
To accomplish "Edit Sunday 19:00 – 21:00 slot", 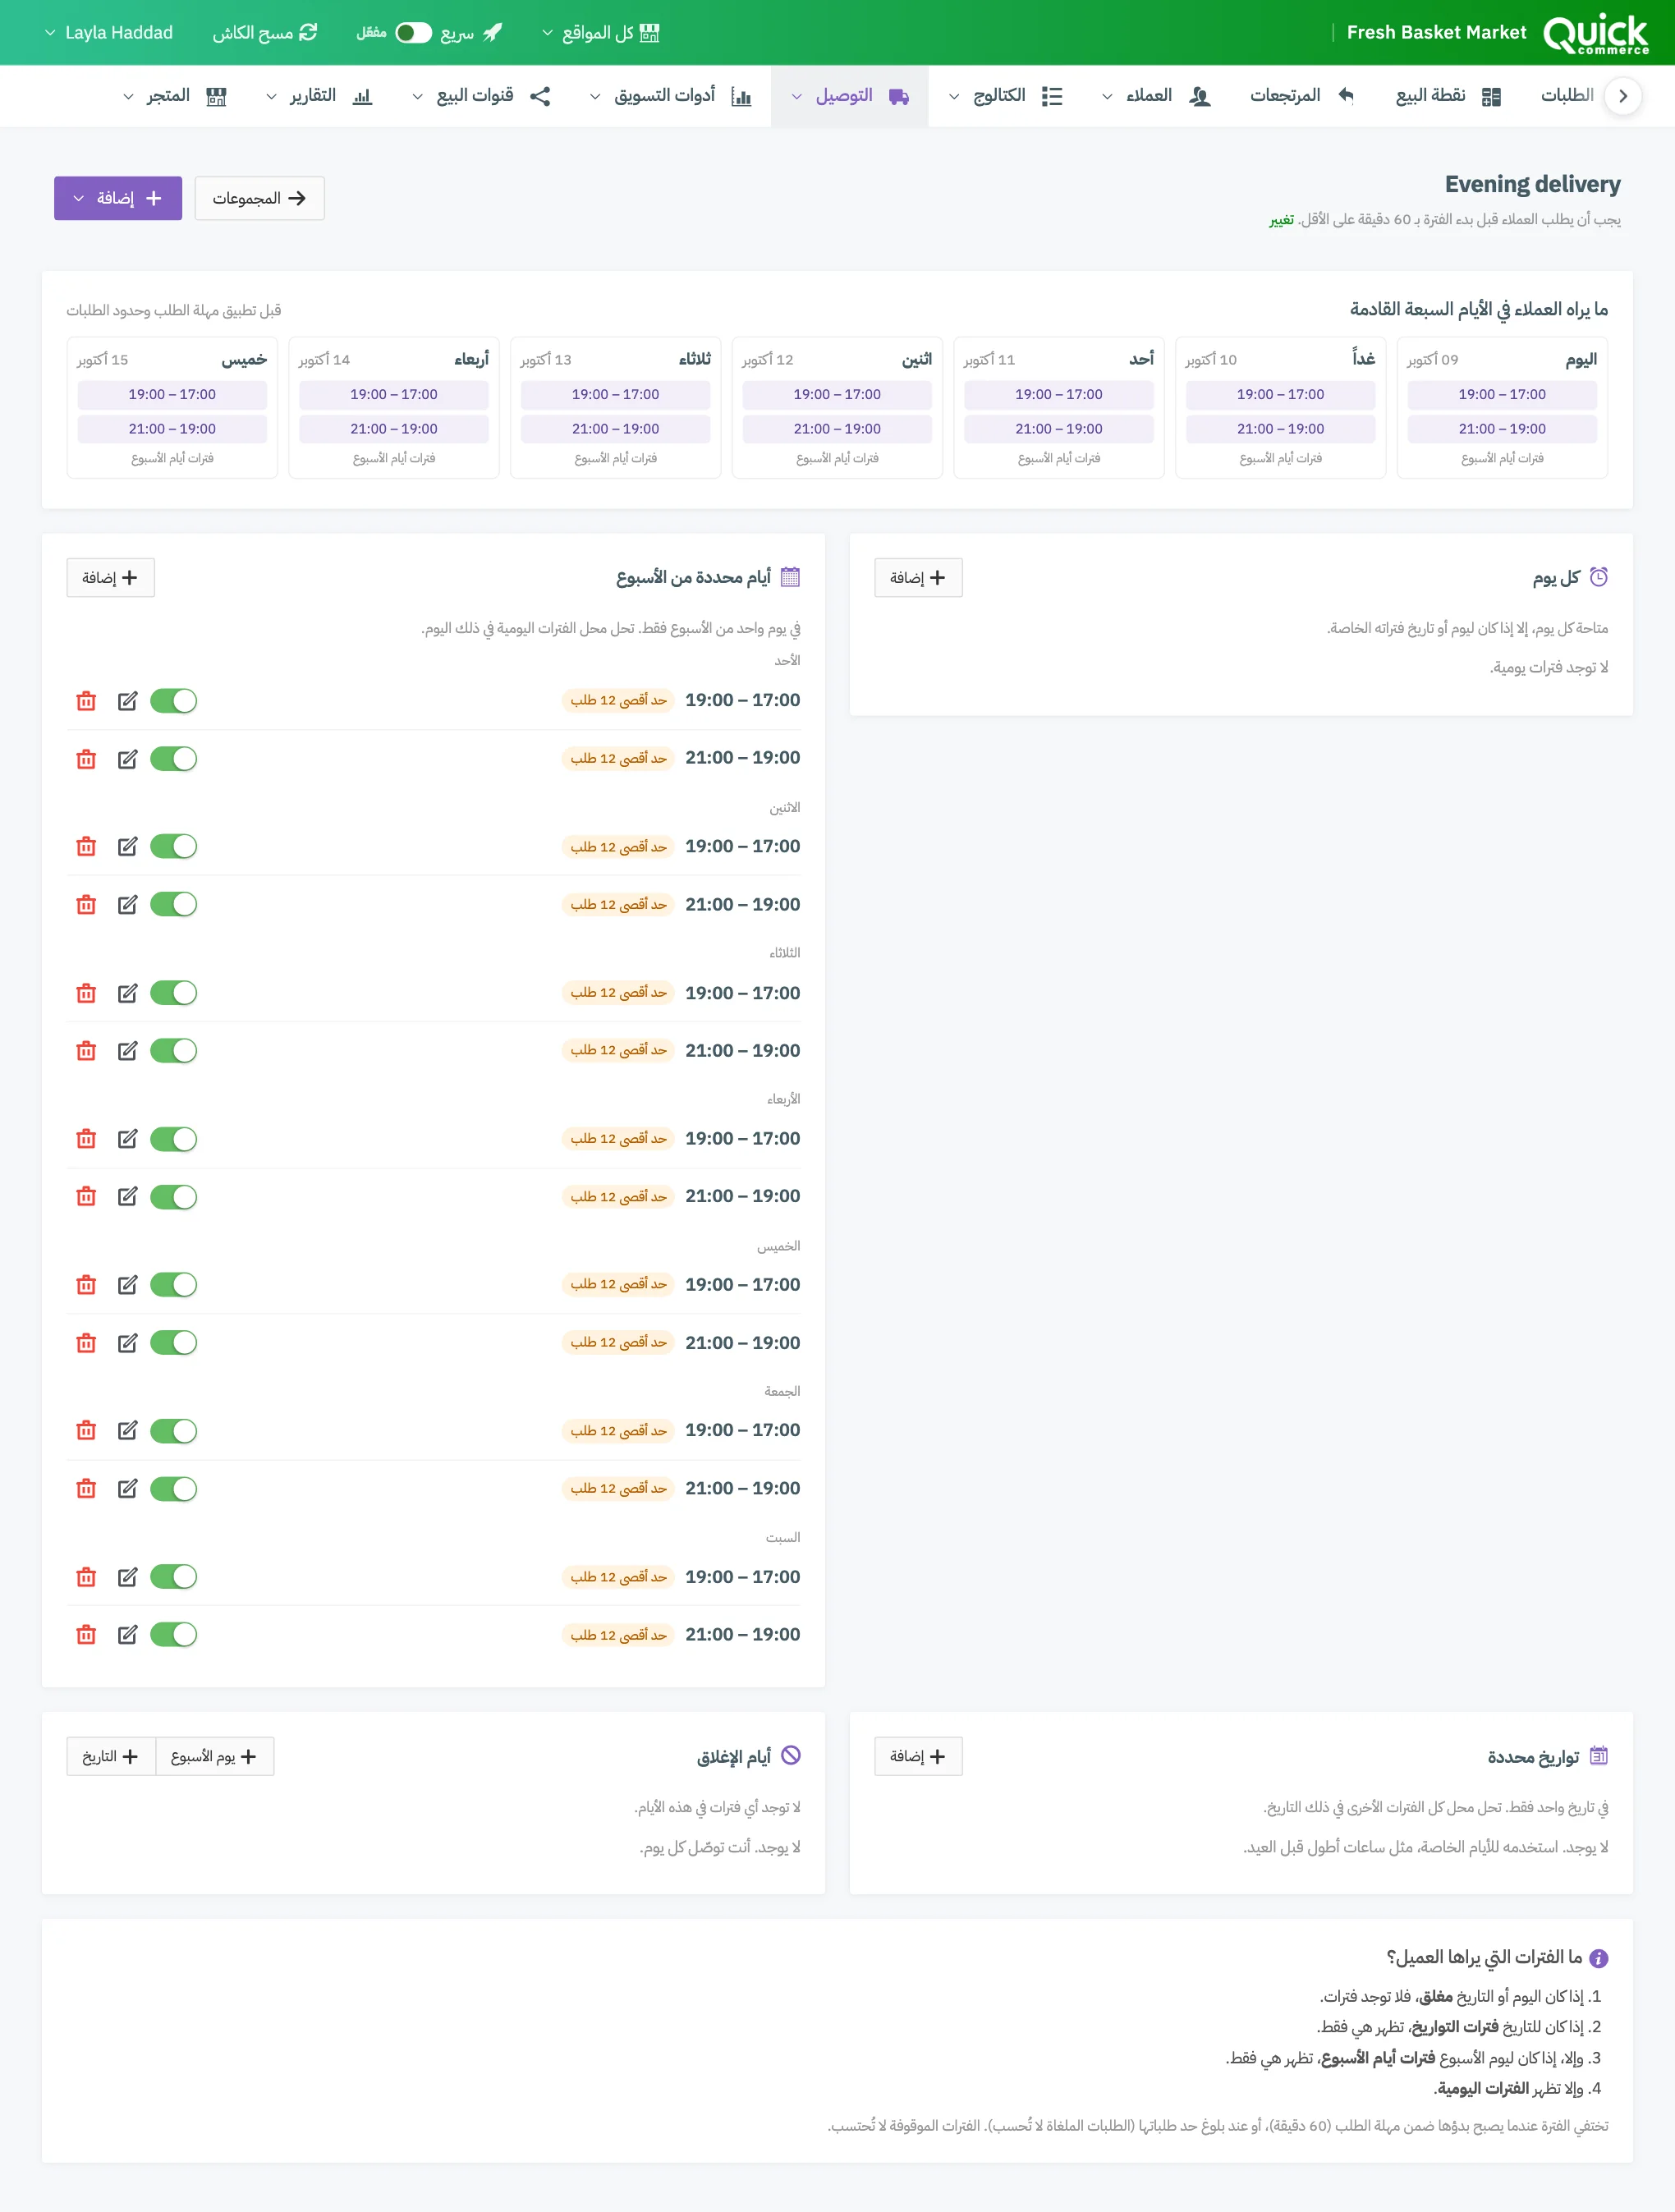I will (127, 759).
